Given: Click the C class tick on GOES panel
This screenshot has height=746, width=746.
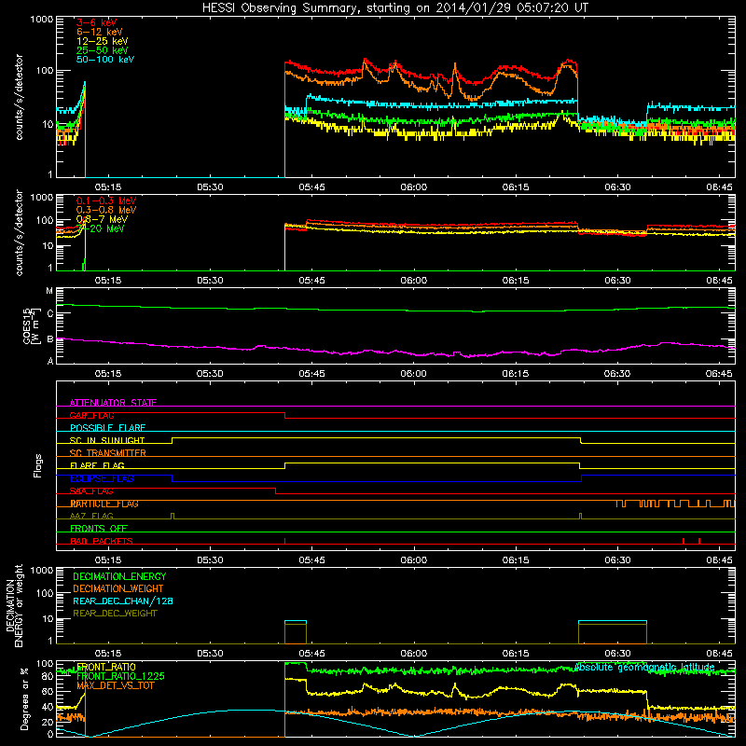Looking at the screenshot, I should point(50,313).
